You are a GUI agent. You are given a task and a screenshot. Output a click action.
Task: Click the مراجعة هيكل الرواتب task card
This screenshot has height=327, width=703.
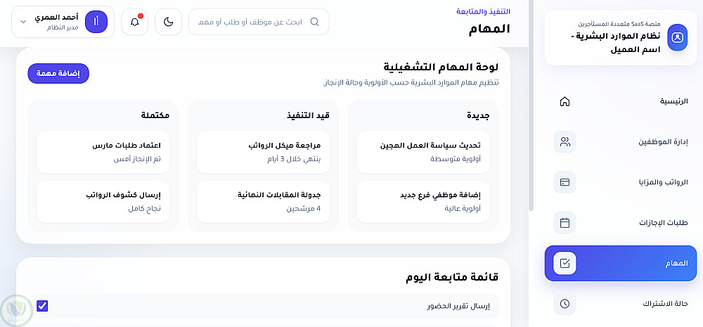(x=263, y=152)
